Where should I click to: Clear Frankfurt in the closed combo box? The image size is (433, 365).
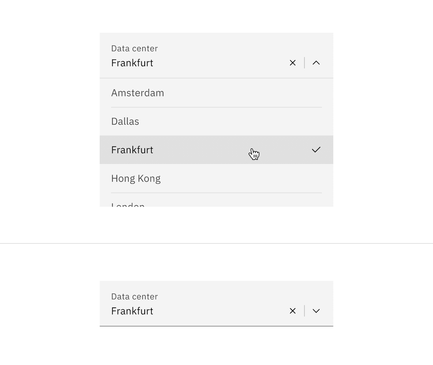[x=292, y=311]
